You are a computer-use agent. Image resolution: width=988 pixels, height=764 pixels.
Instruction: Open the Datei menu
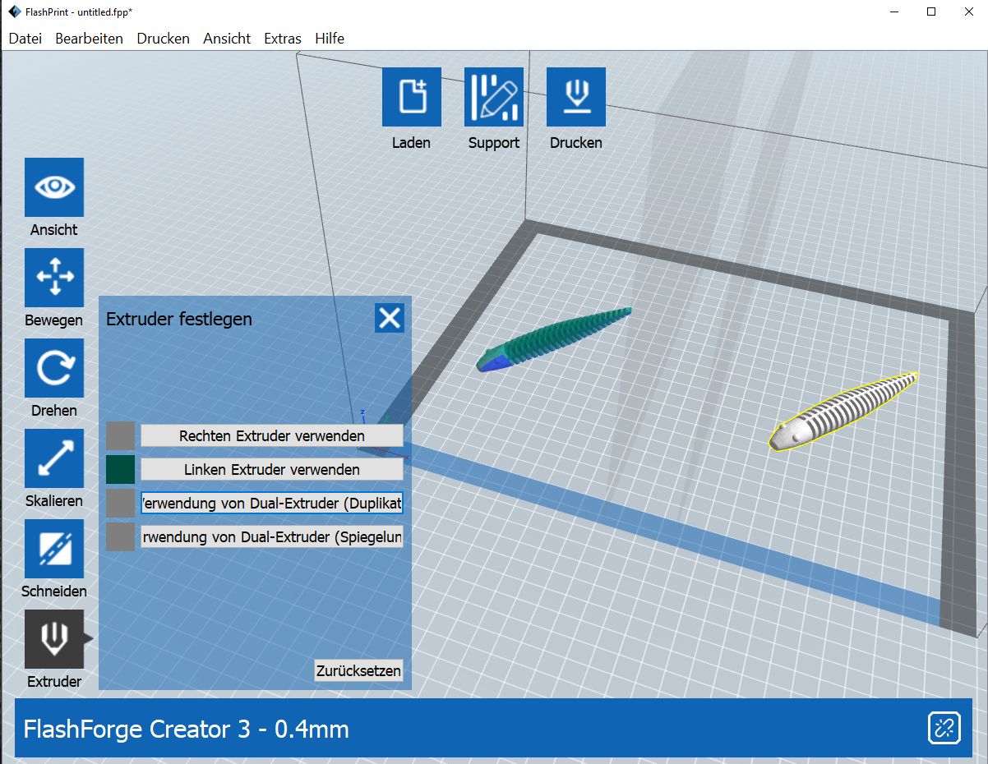[25, 39]
